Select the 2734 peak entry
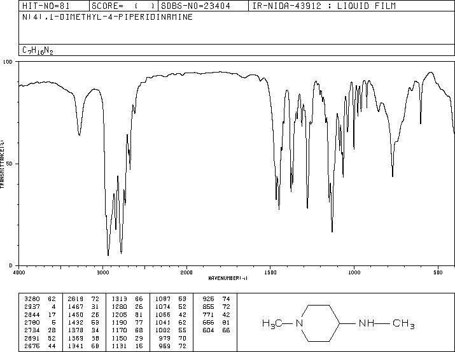The height and width of the screenshot is (352, 455). (x=39, y=330)
